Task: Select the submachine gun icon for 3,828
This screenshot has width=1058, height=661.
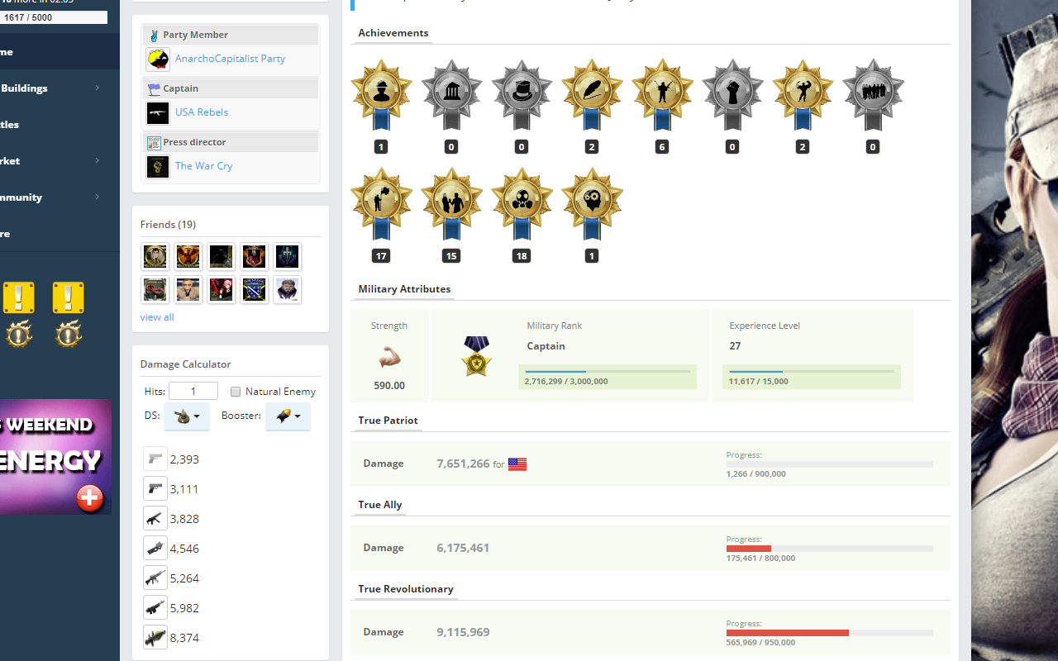Action: tap(155, 518)
